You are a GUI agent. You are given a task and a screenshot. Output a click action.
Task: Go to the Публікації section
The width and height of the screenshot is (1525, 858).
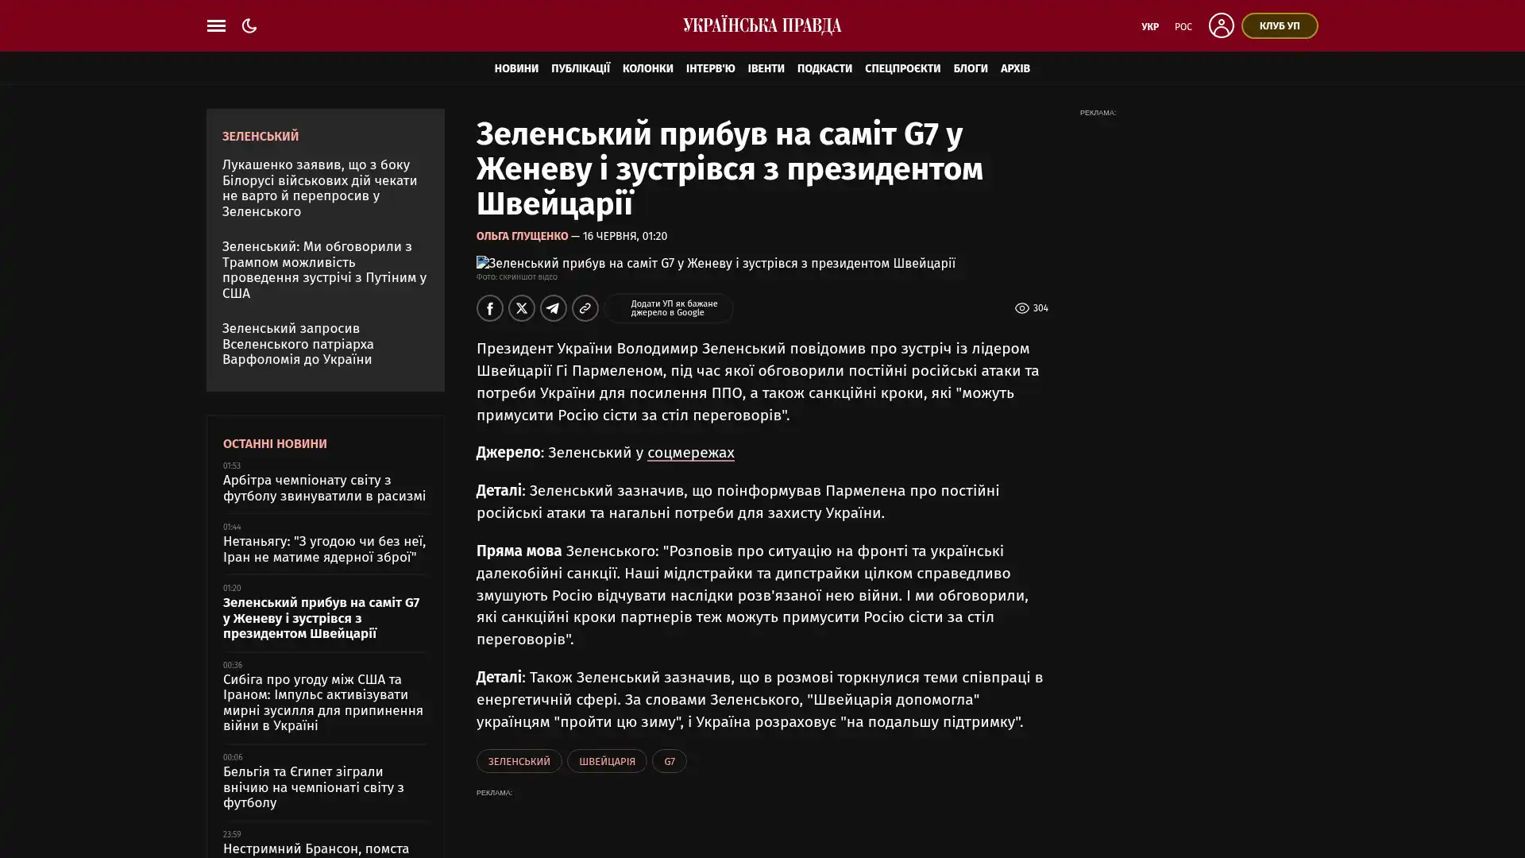tap(581, 68)
